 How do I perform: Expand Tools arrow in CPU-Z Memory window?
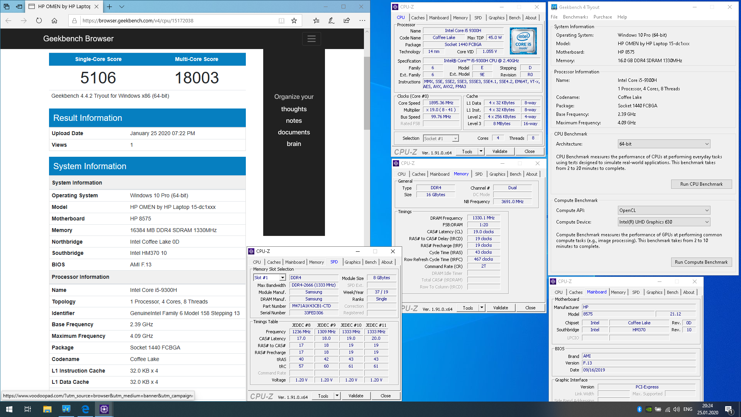point(482,308)
